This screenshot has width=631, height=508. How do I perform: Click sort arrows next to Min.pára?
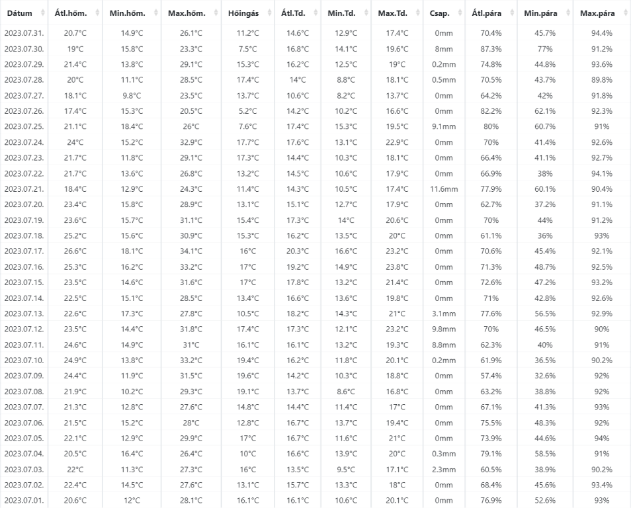click(568, 13)
